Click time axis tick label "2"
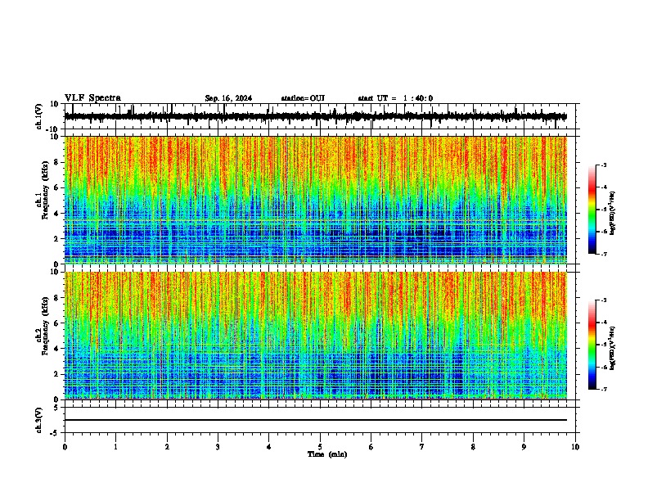 167,447
